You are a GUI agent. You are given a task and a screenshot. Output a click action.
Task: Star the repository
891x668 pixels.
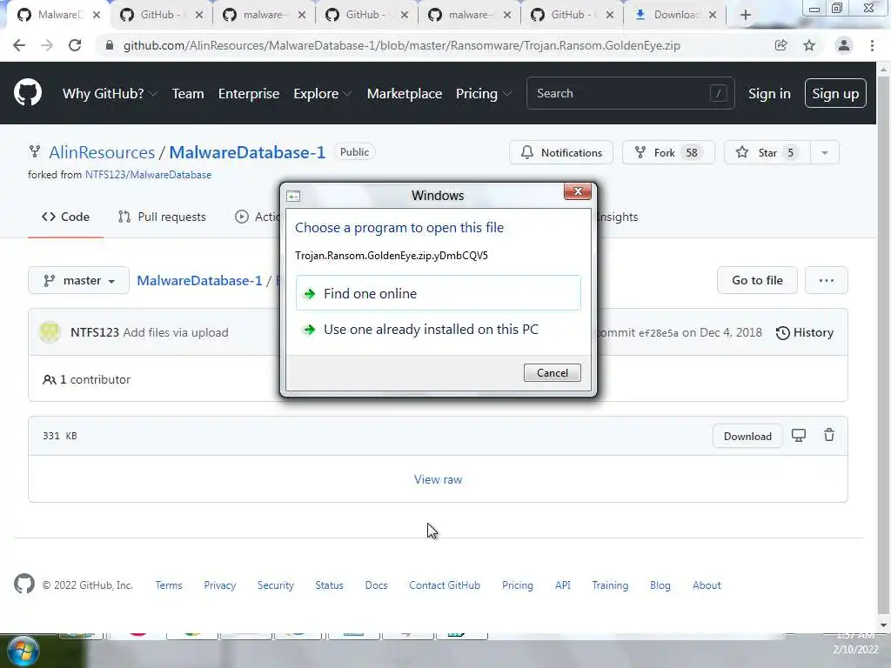coord(767,152)
